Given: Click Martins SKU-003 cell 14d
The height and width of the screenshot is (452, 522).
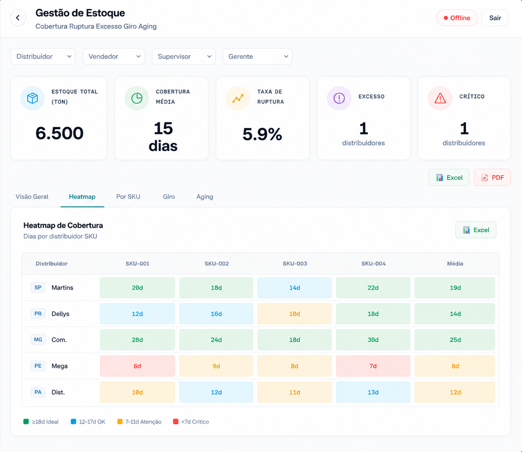Looking at the screenshot, I should pyautogui.click(x=295, y=288).
